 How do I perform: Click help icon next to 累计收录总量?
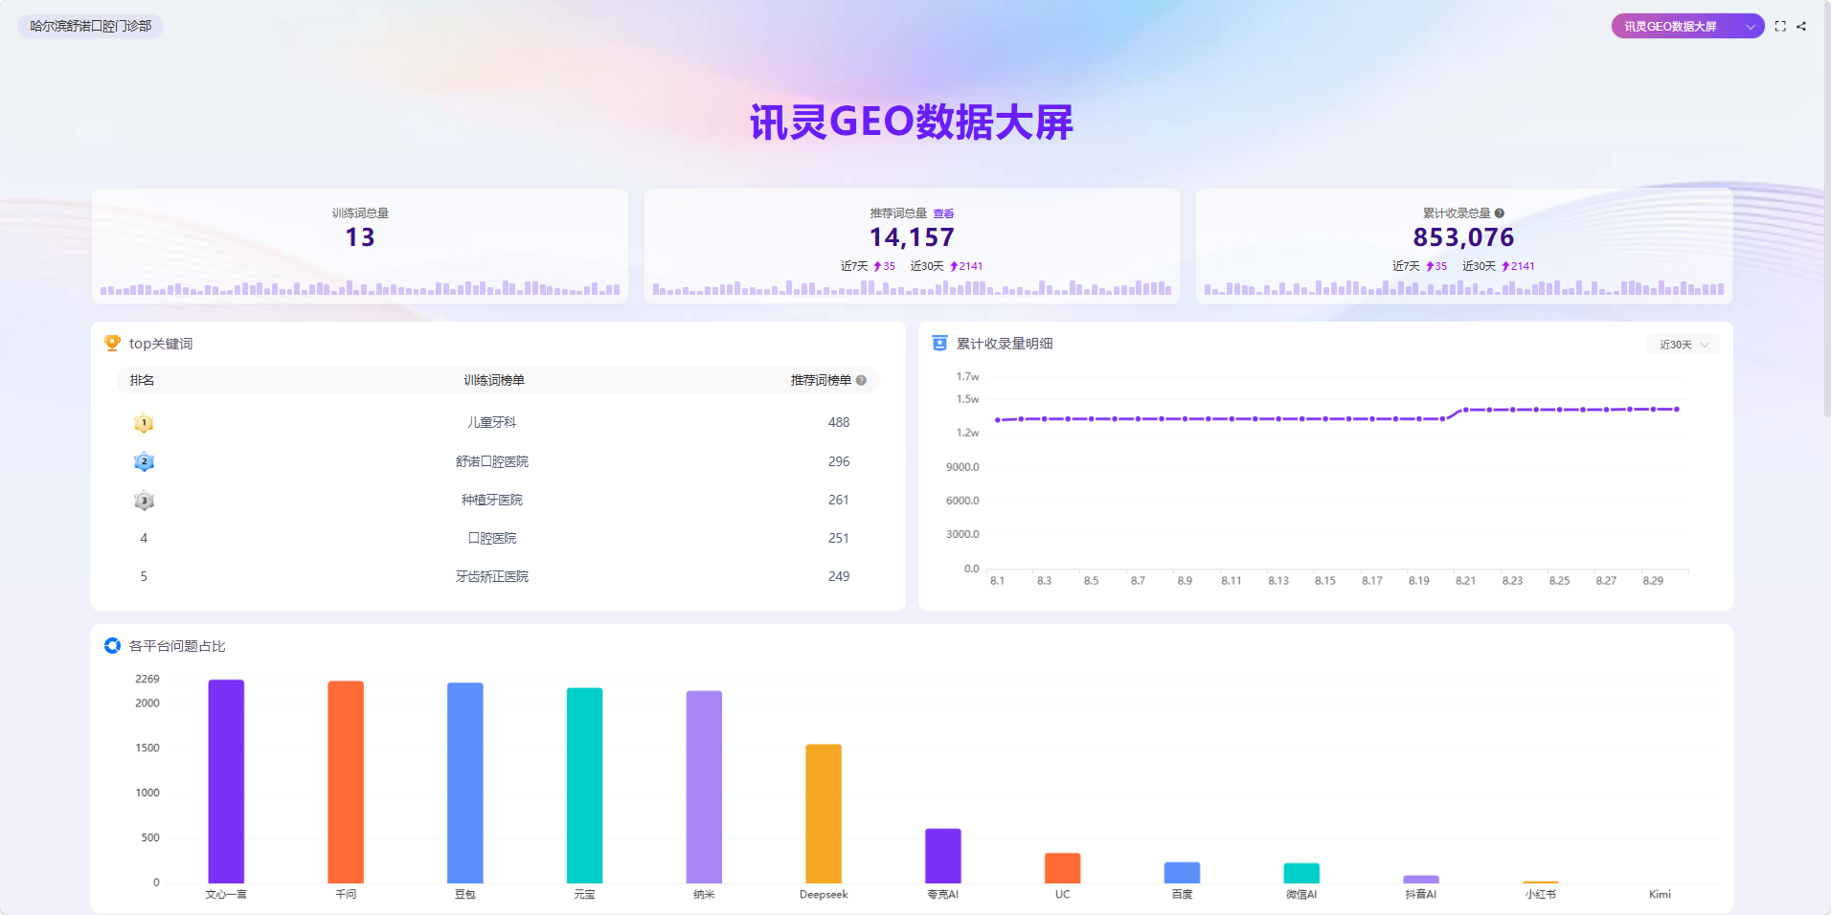pos(1500,213)
